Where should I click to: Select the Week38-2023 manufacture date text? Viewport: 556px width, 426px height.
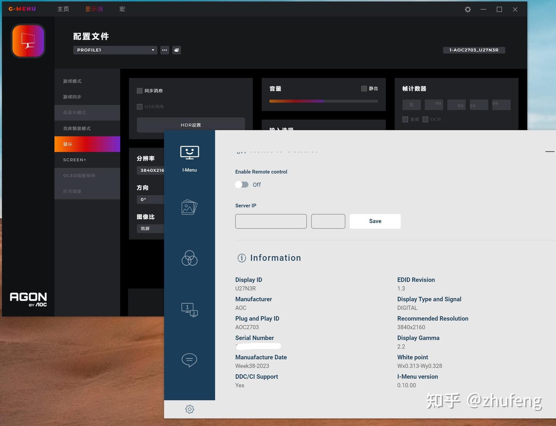(x=252, y=366)
